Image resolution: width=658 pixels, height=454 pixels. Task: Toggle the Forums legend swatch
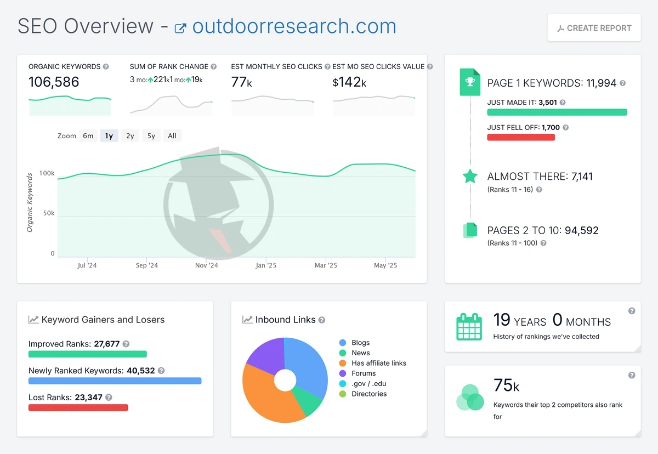click(343, 373)
